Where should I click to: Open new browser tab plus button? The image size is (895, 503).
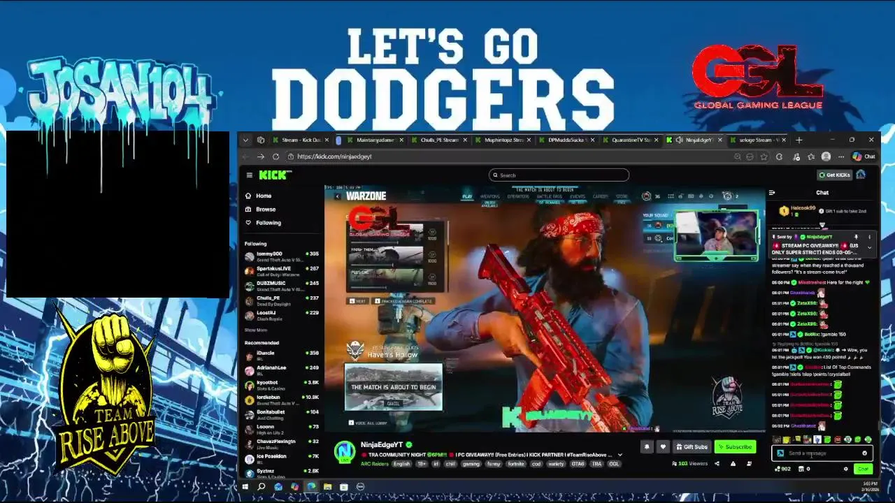coord(799,140)
